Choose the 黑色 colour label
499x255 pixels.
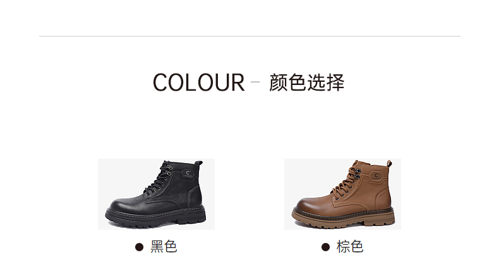point(164,247)
